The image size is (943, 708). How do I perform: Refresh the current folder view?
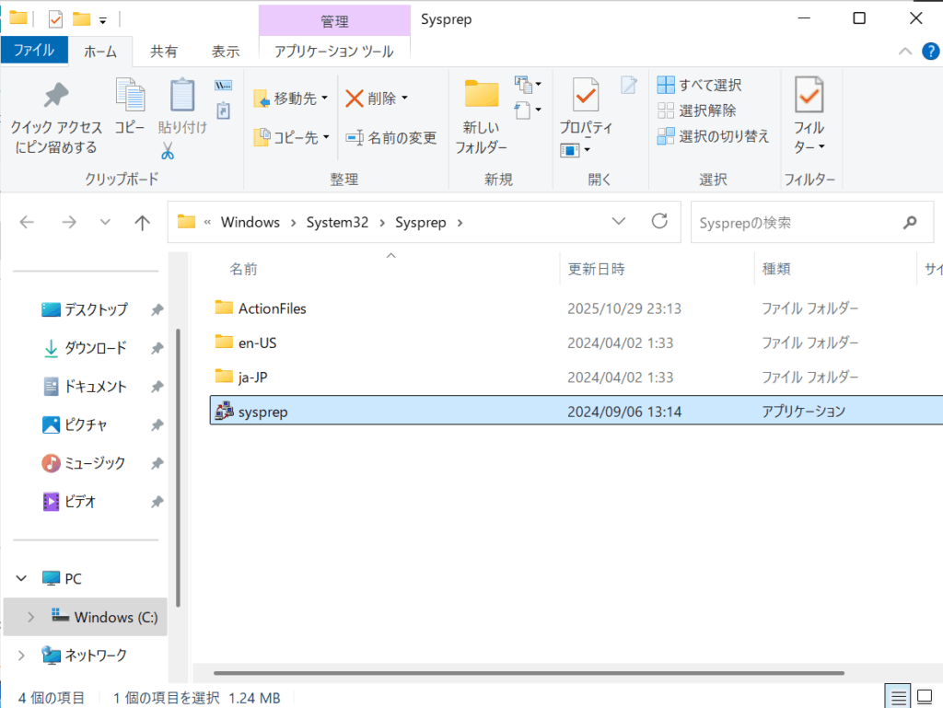[658, 222]
